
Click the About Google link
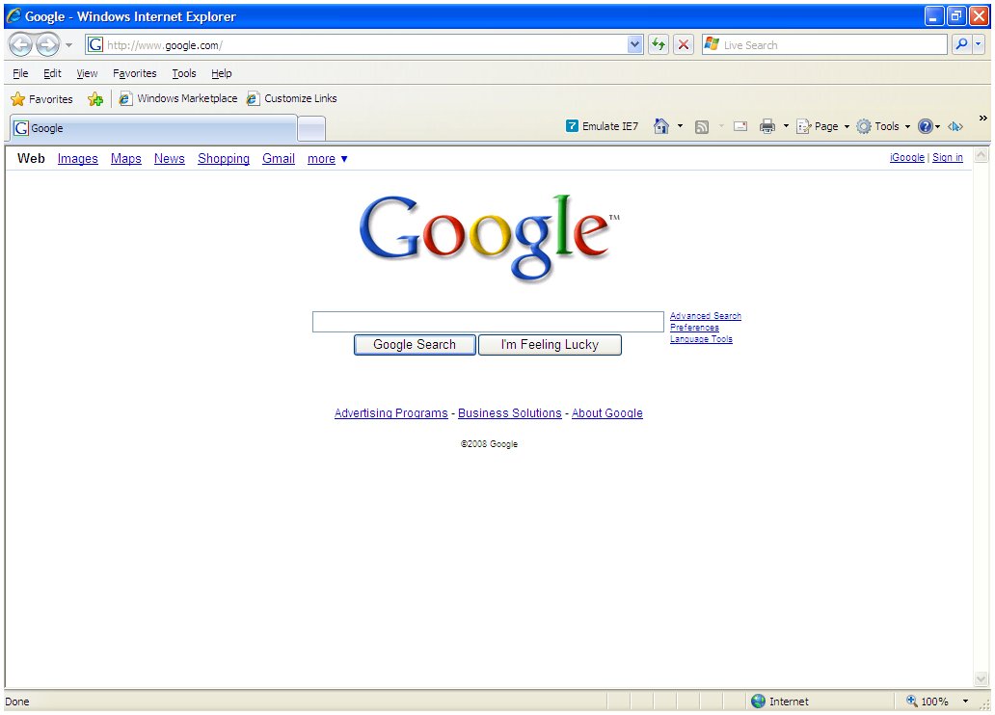pyautogui.click(x=607, y=413)
